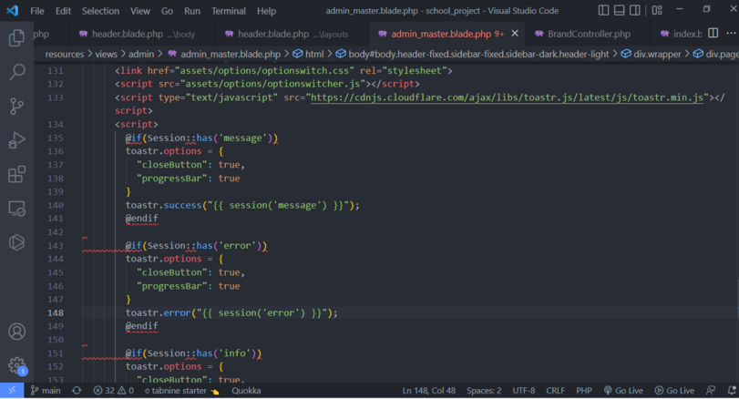This screenshot has height=399, width=739.
Task: Open Manage settings gear icon
Action: pos(16,365)
